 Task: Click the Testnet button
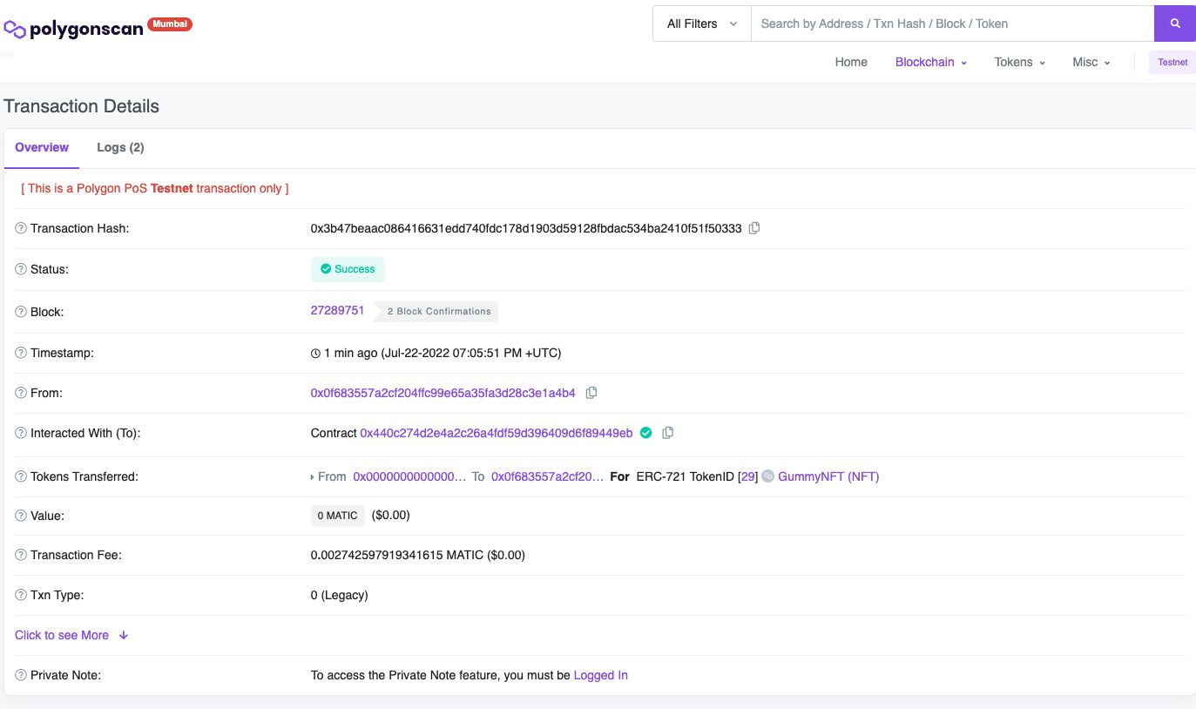point(1172,62)
